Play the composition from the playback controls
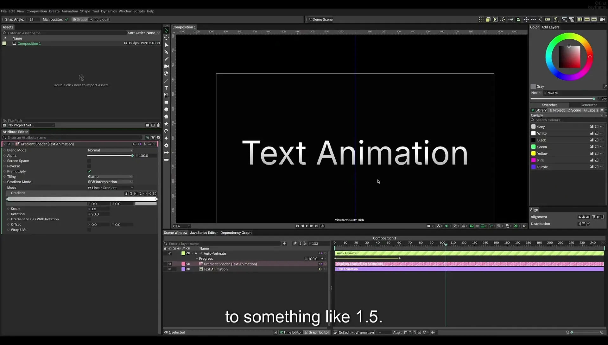The height and width of the screenshot is (345, 608). click(307, 226)
